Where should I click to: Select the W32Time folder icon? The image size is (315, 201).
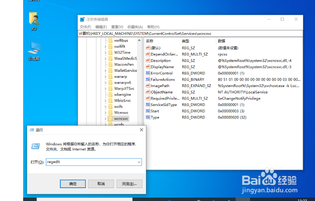110,52
